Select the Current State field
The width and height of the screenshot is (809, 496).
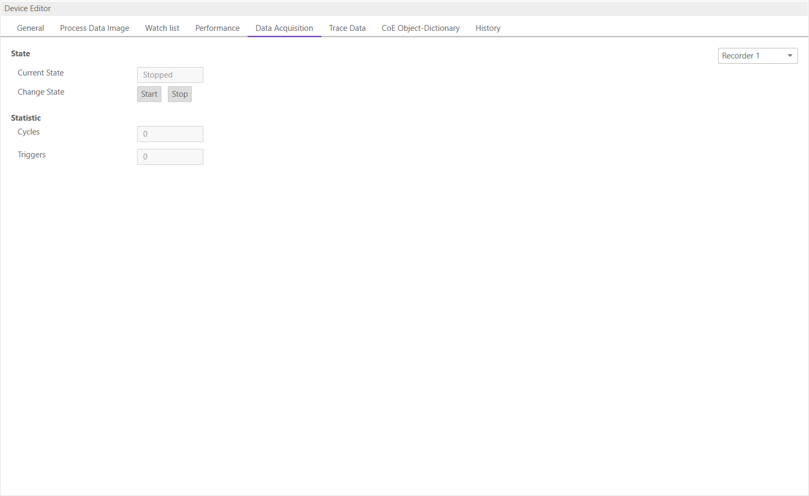click(x=170, y=74)
